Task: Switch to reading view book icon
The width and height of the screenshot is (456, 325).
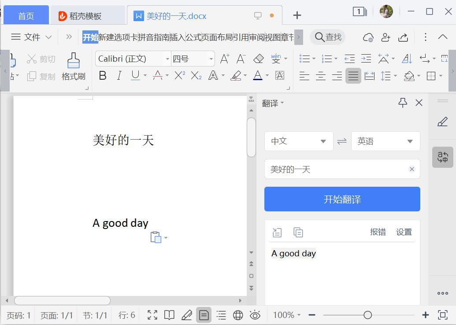Action: [169, 315]
